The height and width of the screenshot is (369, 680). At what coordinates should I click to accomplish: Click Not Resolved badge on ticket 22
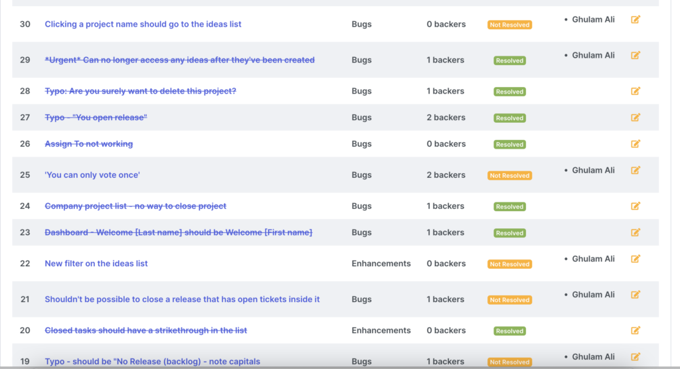point(509,264)
